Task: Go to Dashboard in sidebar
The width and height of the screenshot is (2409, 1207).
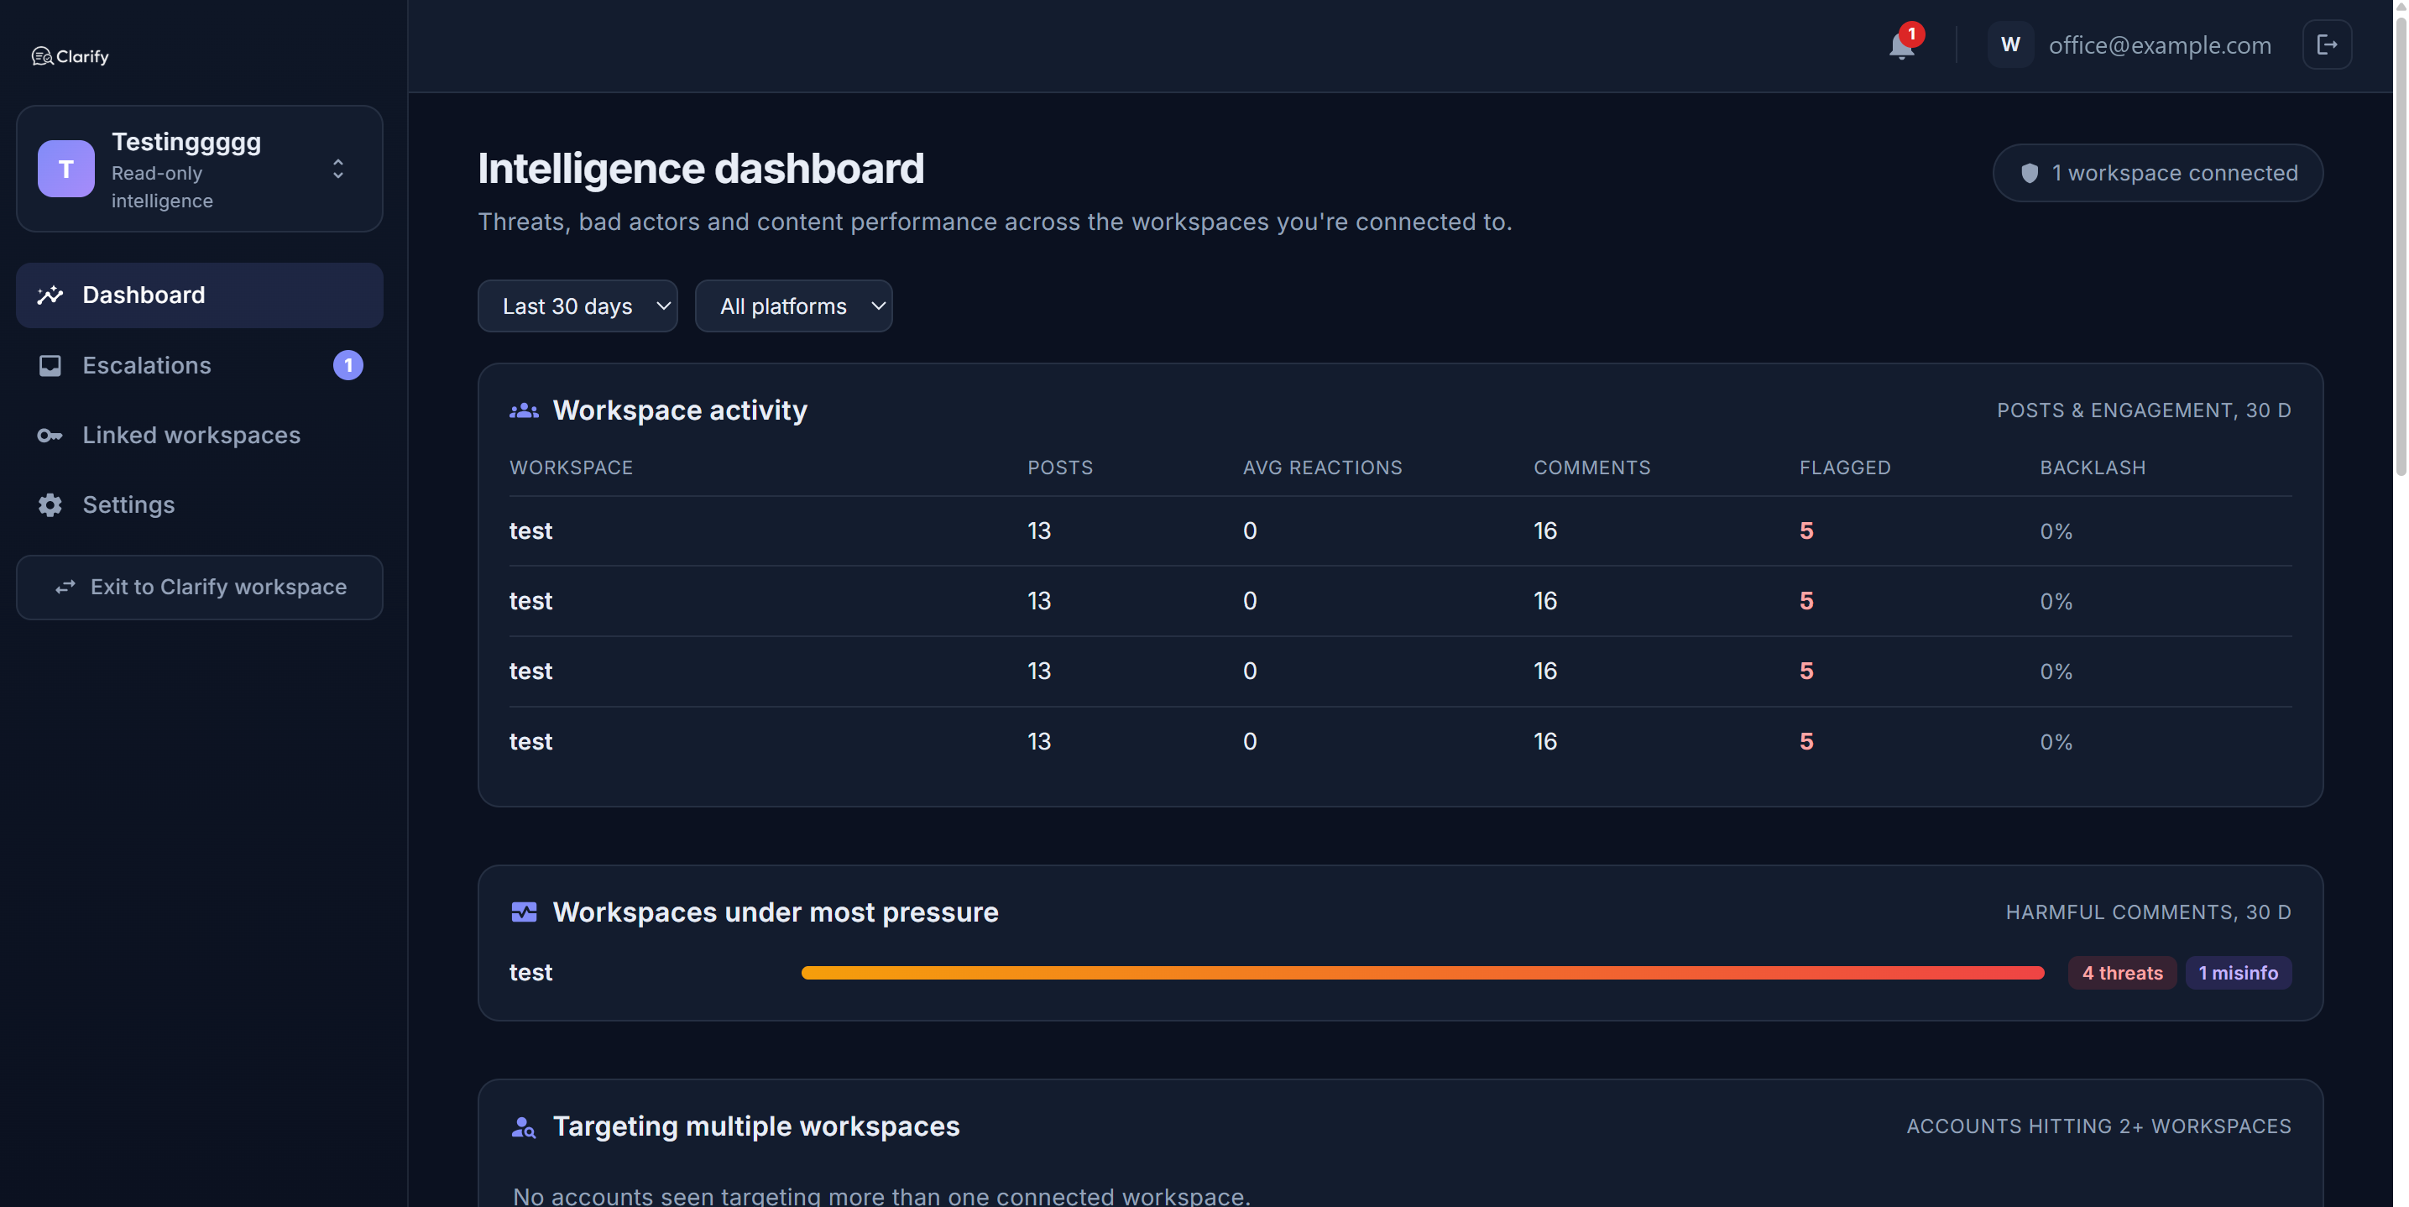Action: (x=199, y=295)
